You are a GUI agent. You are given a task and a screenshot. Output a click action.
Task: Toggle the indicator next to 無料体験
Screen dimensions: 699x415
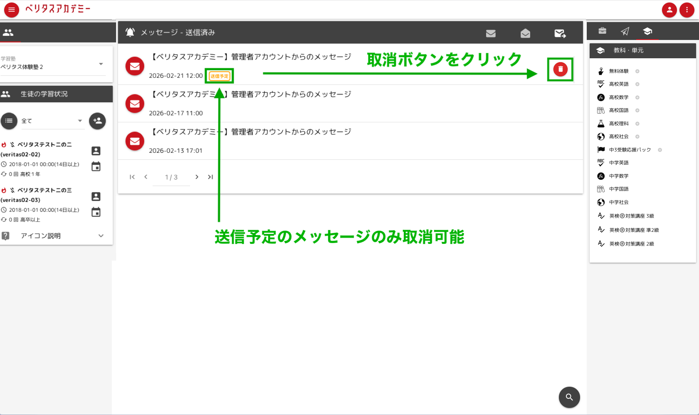(637, 71)
